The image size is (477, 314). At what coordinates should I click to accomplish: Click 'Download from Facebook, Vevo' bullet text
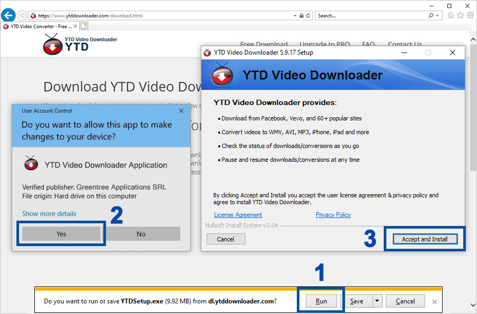tap(291, 118)
